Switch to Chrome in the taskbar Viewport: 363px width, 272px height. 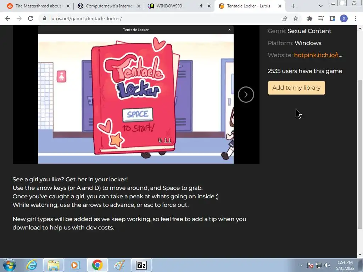97,265
